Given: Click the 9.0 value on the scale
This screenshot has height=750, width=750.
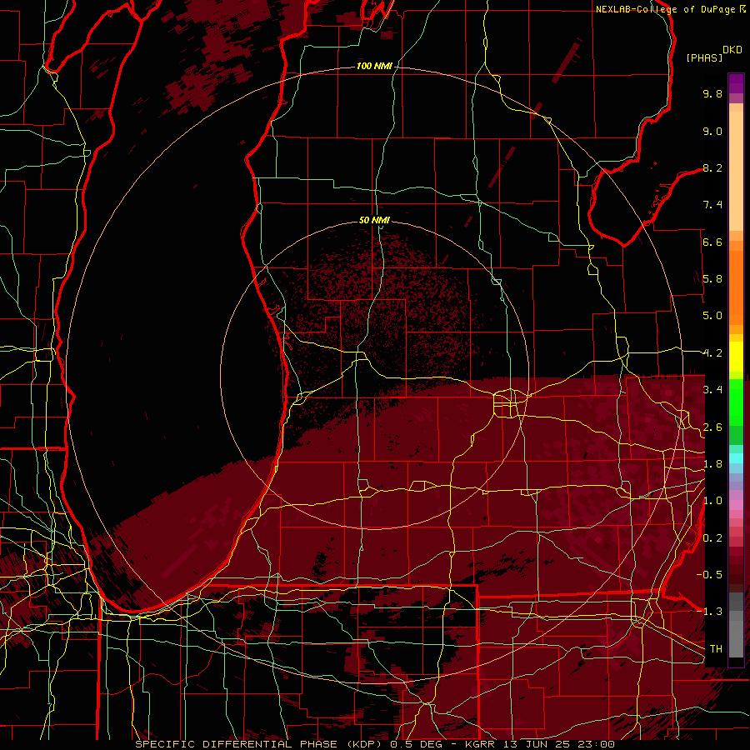Looking at the screenshot, I should pyautogui.click(x=712, y=131).
